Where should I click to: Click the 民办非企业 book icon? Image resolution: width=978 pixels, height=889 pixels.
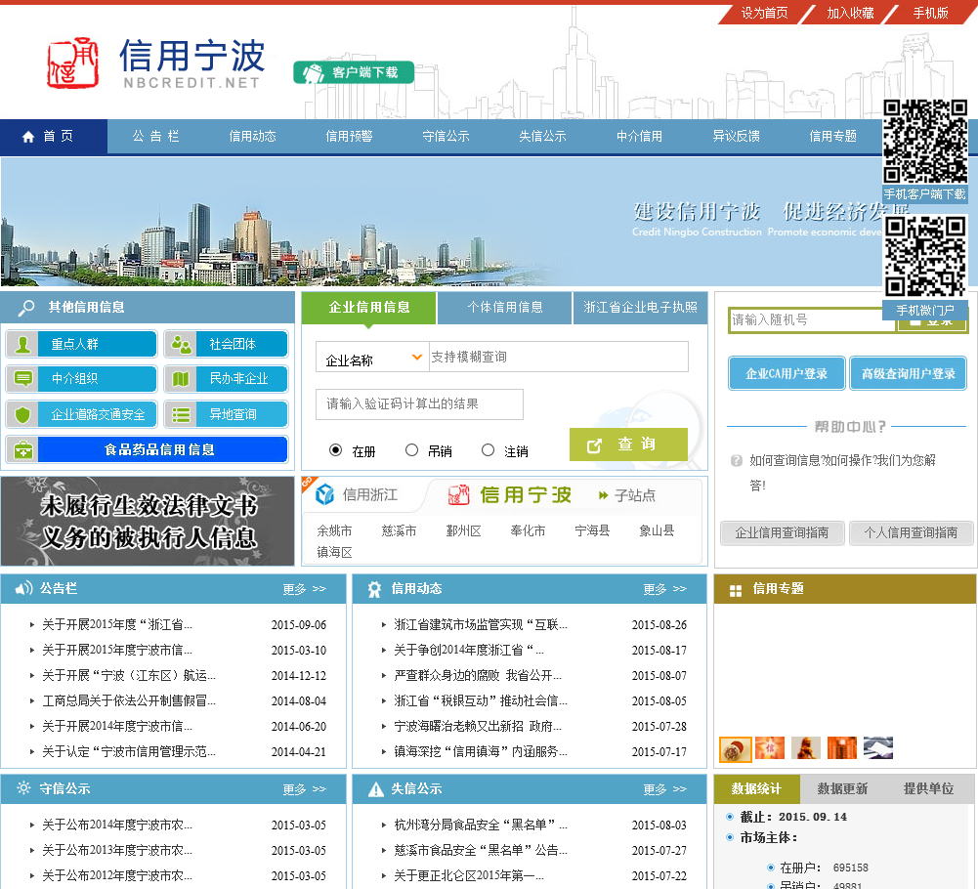pyautogui.click(x=181, y=379)
